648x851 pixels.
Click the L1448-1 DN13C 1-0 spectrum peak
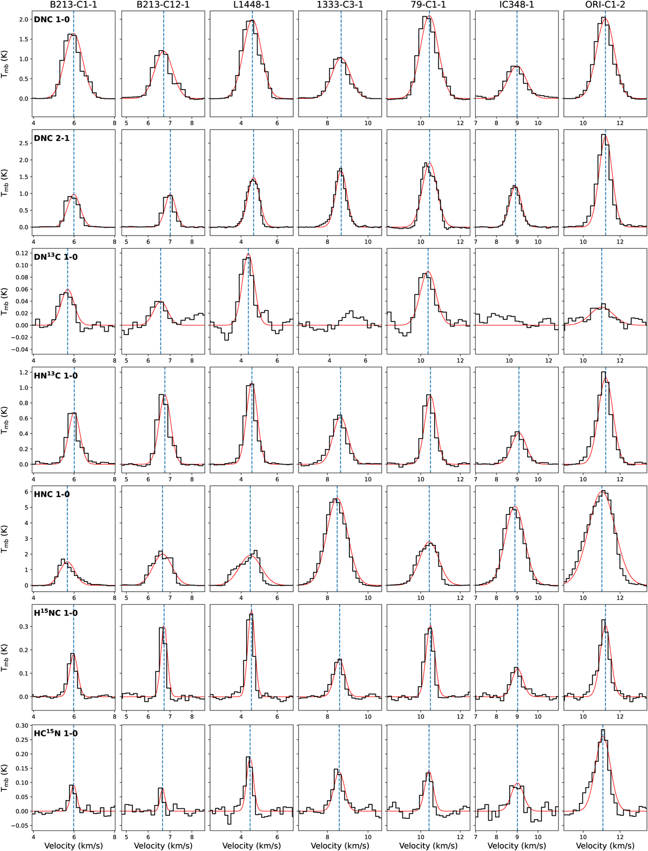click(x=247, y=255)
